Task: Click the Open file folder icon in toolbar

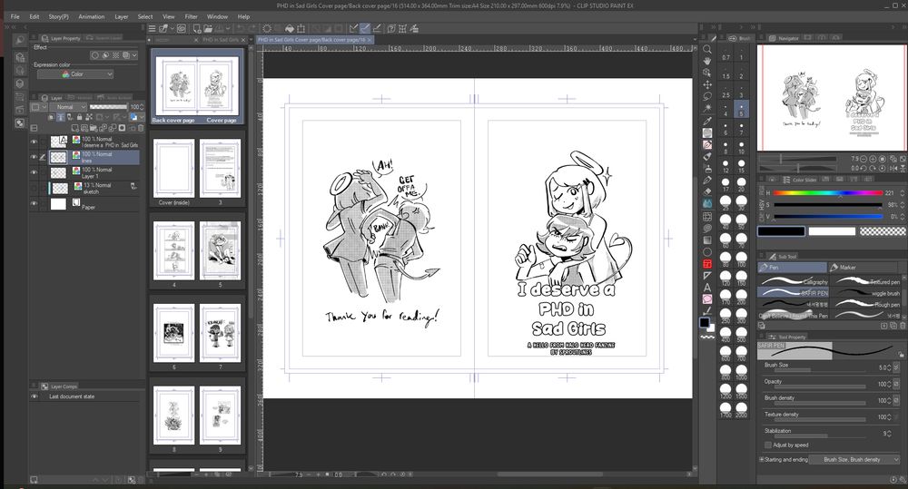Action: pos(208,28)
